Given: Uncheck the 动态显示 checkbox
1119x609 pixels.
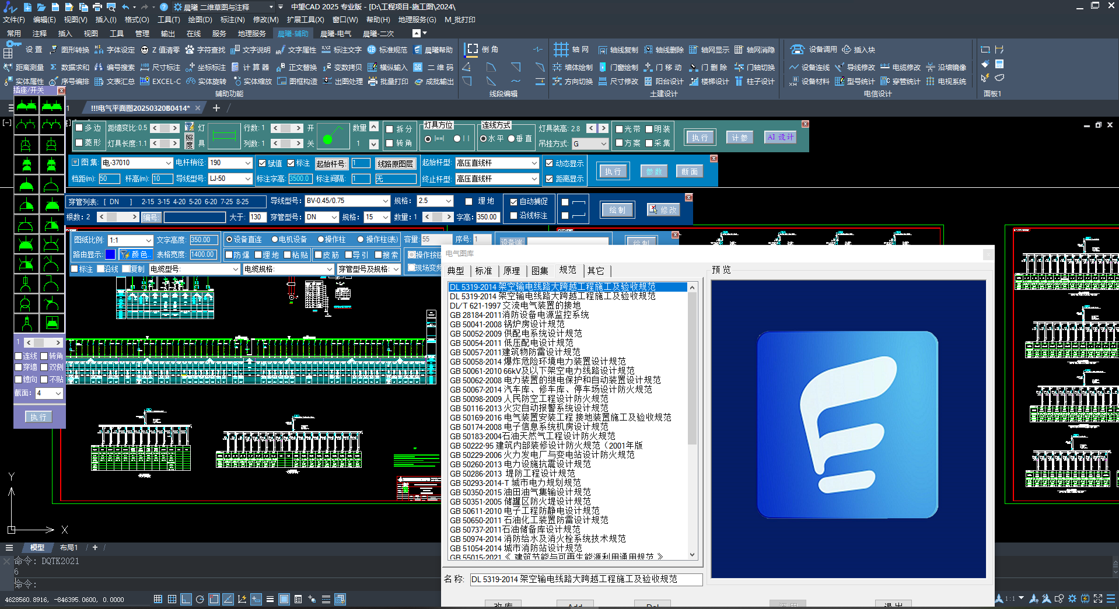Looking at the screenshot, I should pyautogui.click(x=550, y=163).
